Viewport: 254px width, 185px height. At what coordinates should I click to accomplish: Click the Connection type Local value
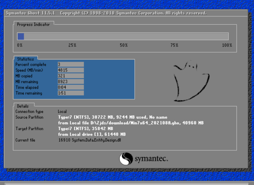(x=62, y=111)
